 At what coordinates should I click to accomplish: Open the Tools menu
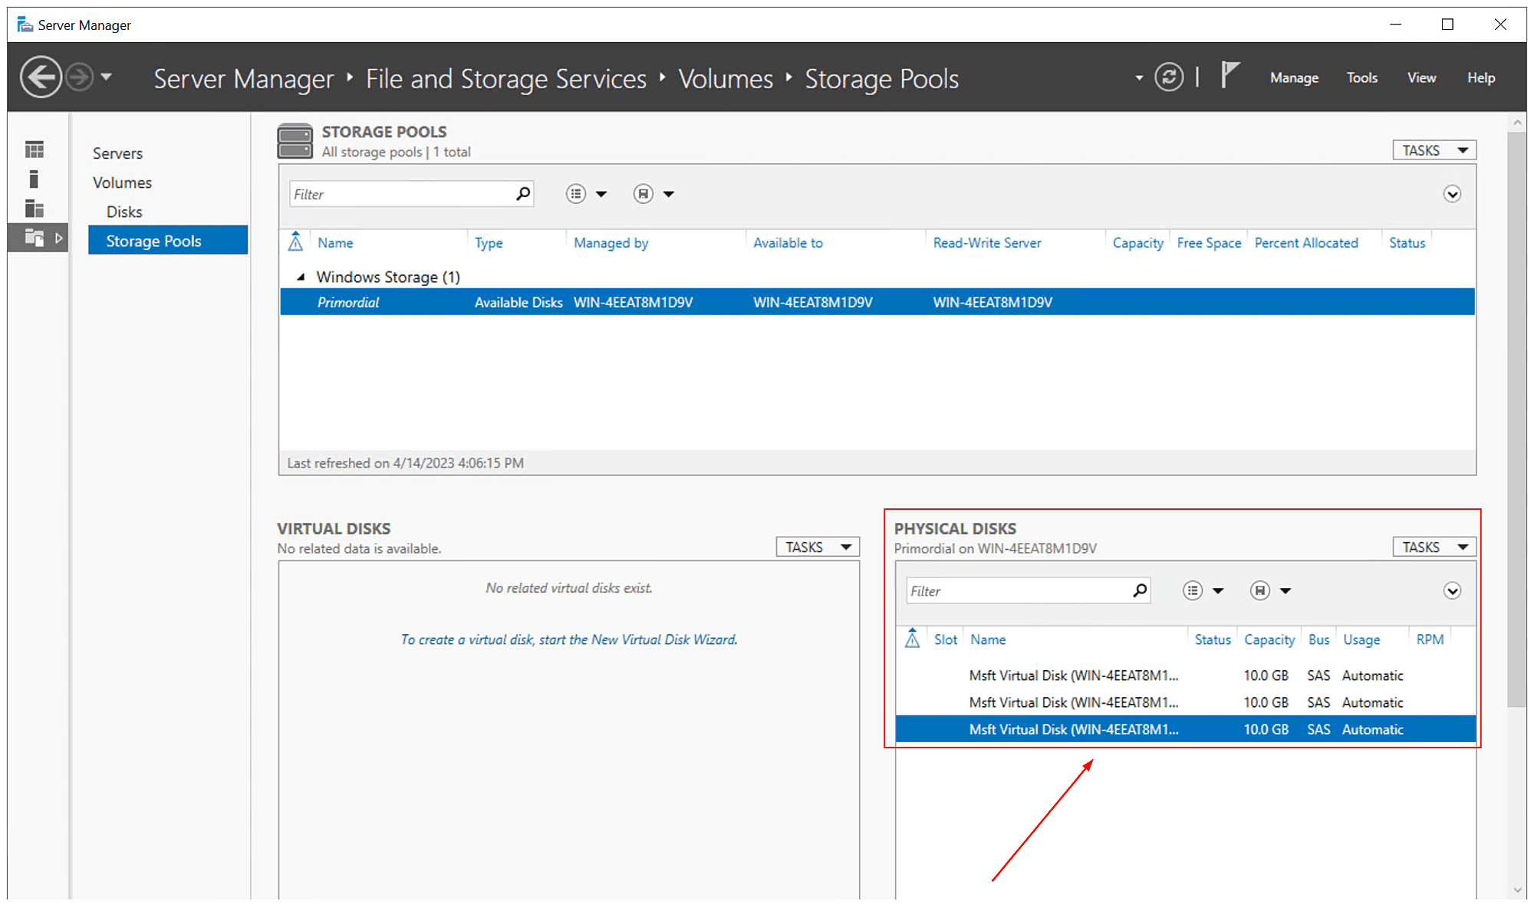1362,77
